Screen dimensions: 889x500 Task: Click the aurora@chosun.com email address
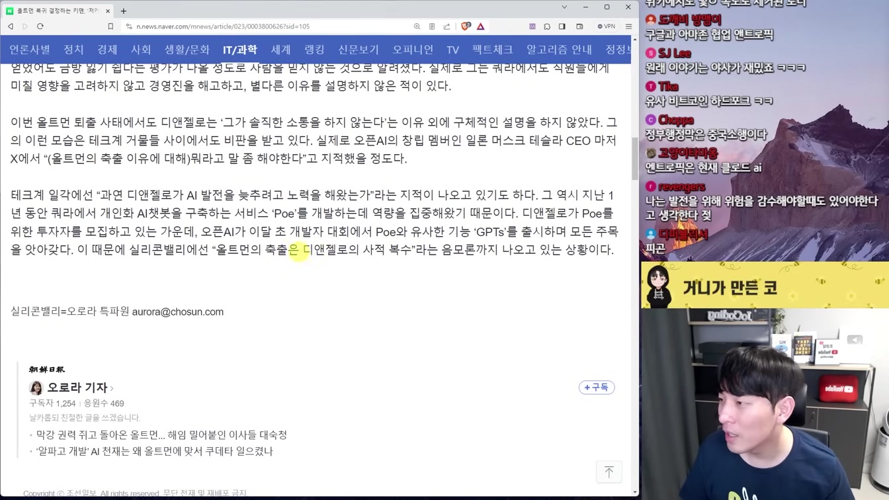178,312
